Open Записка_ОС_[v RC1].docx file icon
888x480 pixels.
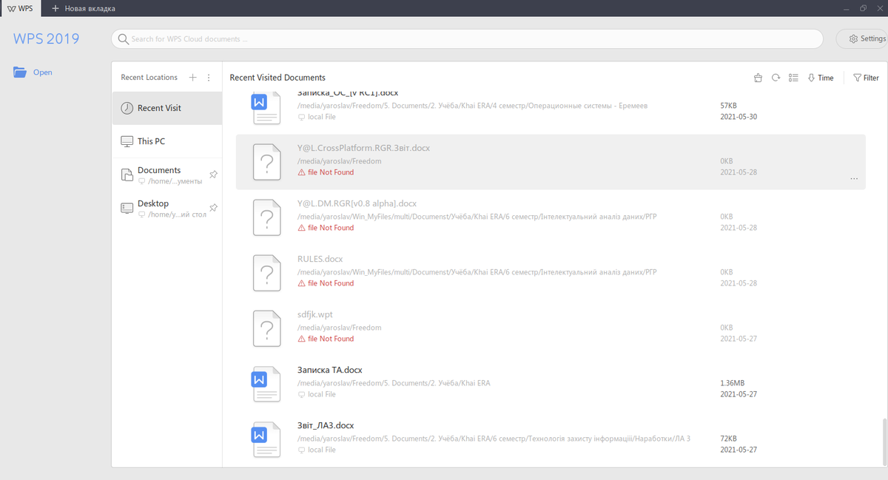click(x=266, y=107)
